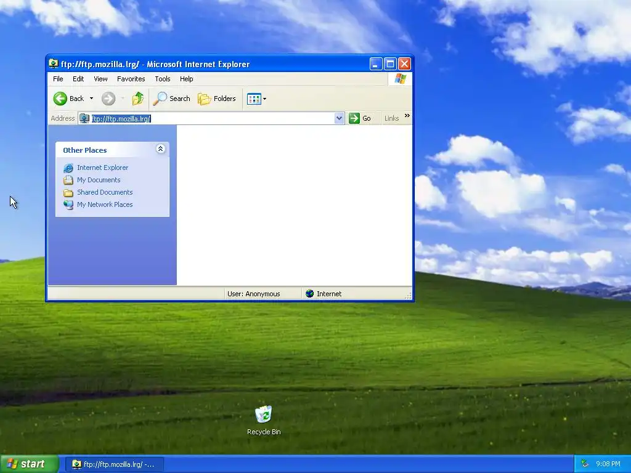
Task: Click the Internet Explorer 'e' icon in sidebar
Action: pos(68,168)
